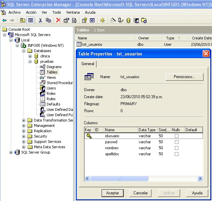
Task: Click the Show/Hide action pane icon
Action: click(x=92, y=20)
